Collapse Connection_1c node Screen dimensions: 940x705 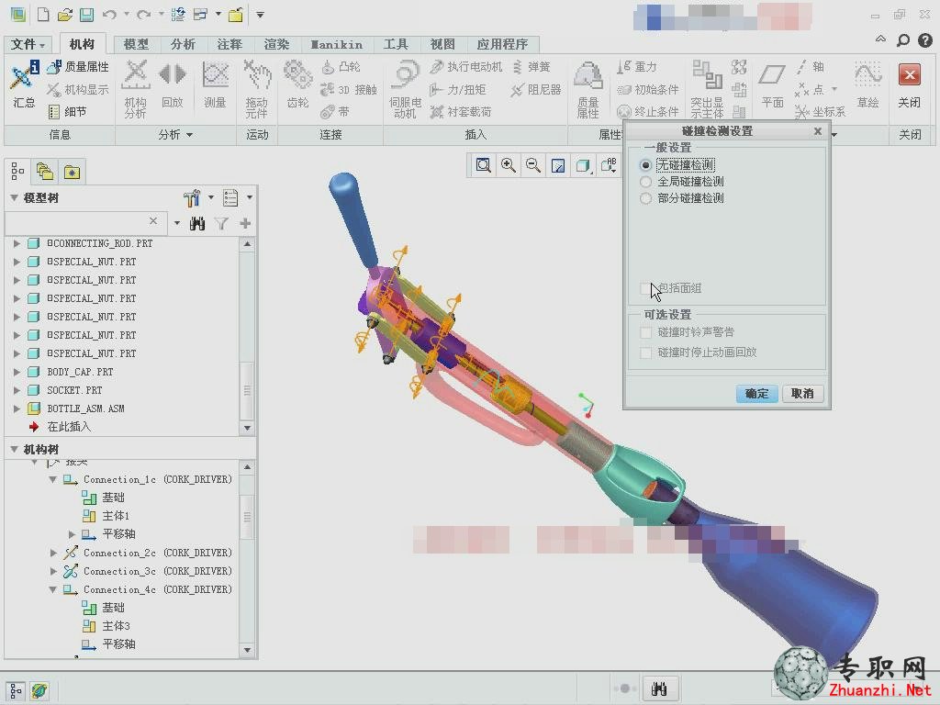pos(52,479)
